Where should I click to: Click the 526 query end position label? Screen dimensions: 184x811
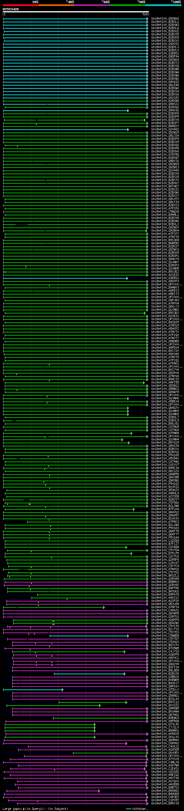[145, 14]
